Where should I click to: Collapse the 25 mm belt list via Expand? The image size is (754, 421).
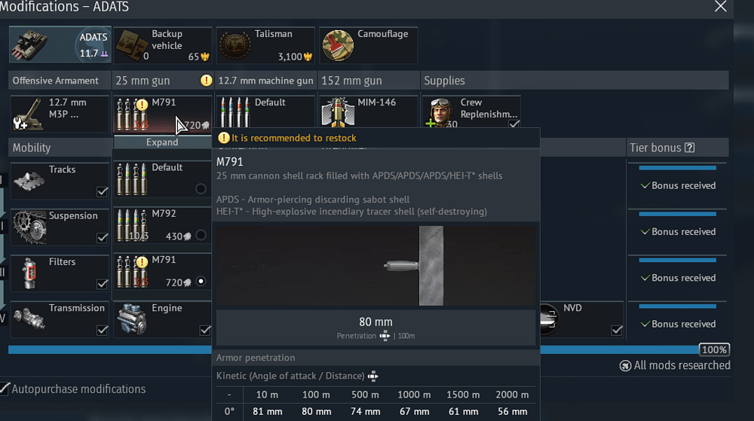pyautogui.click(x=162, y=142)
